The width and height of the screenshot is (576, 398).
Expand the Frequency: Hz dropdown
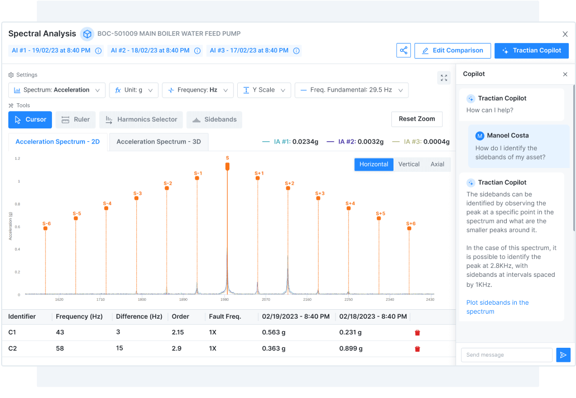(198, 90)
